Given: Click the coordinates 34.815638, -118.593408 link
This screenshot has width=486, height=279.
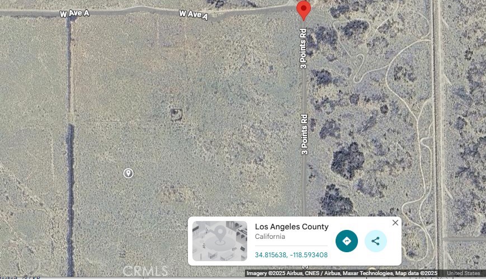Looking at the screenshot, I should tap(291, 255).
